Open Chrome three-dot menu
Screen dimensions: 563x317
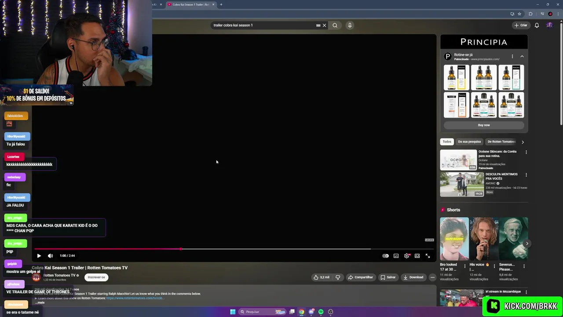558,14
